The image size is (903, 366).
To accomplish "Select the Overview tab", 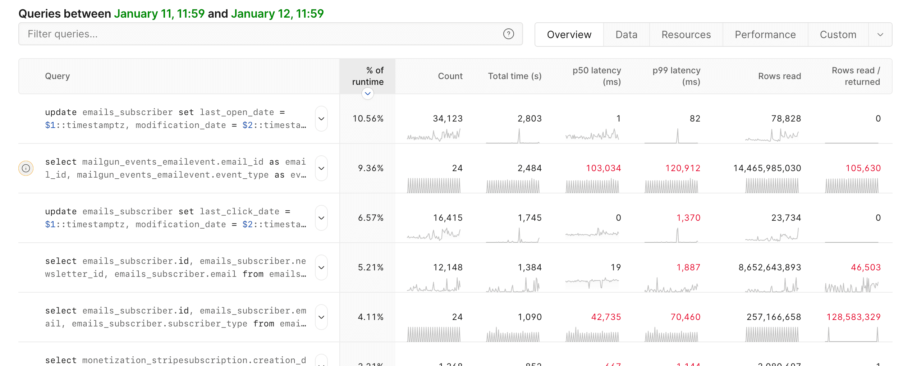I will tap(569, 34).
